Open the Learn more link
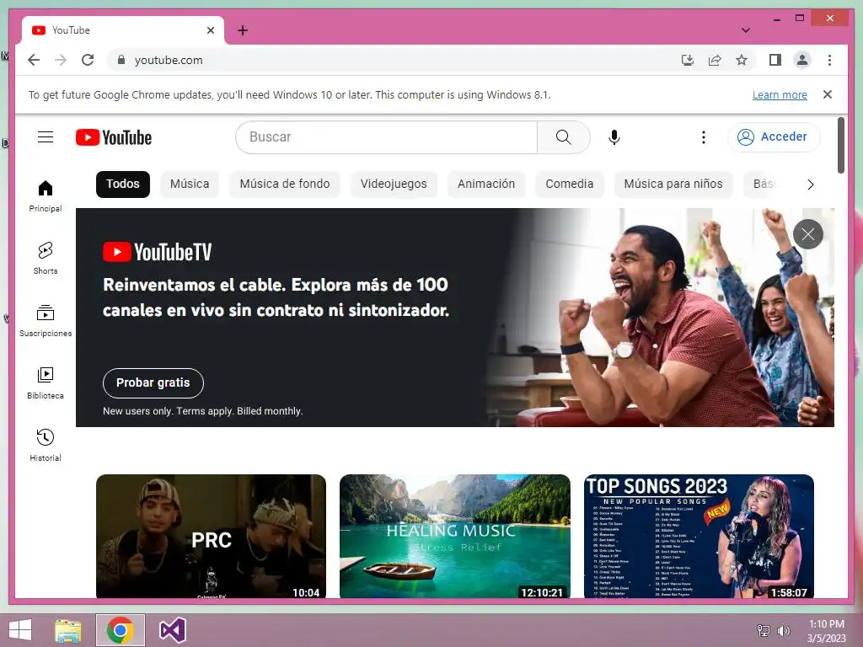Screen dimensions: 863x647 pos(780,94)
